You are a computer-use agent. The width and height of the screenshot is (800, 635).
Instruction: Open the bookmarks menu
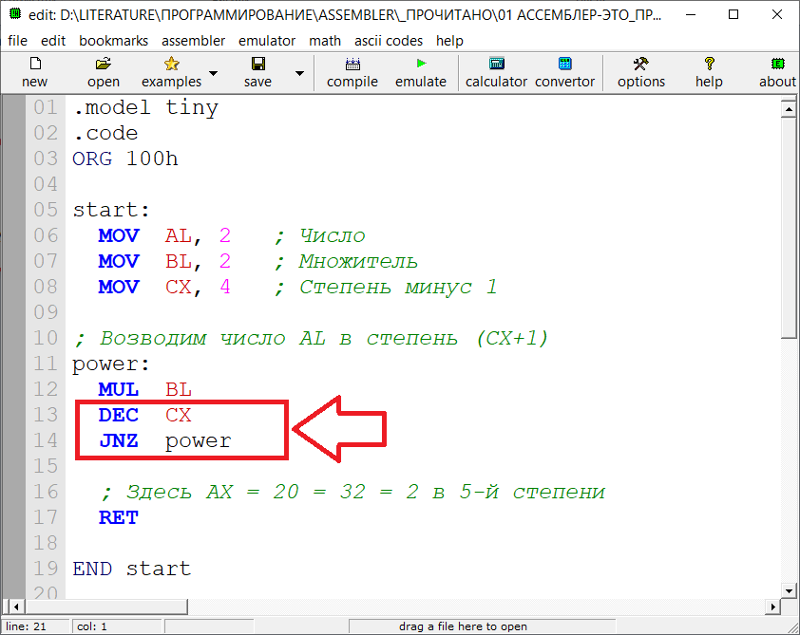tap(113, 41)
